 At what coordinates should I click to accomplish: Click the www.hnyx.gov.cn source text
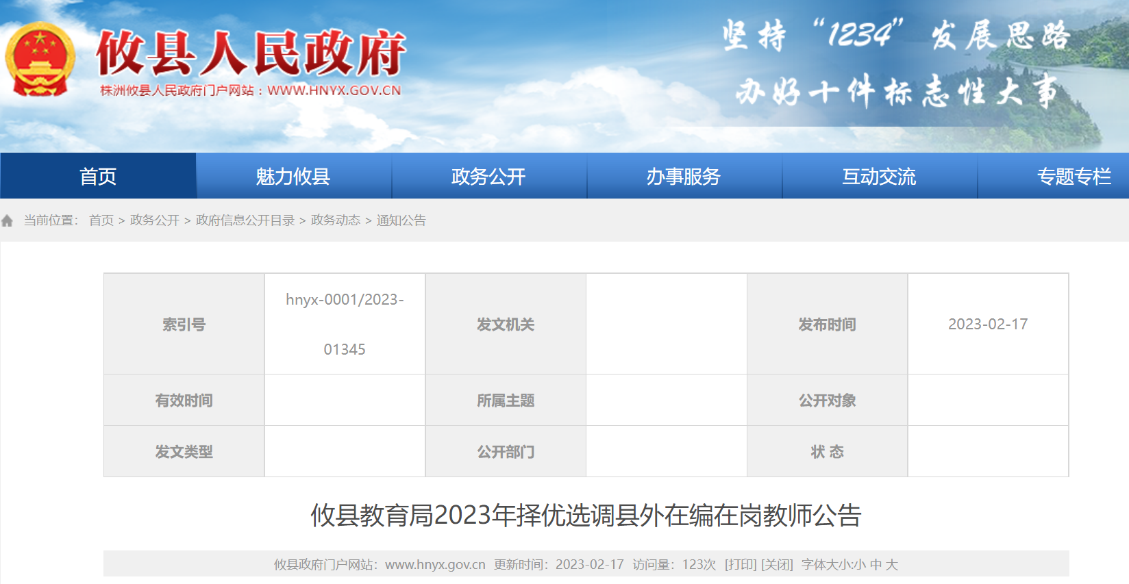coord(435,565)
